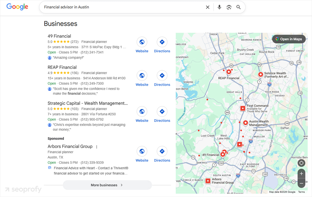312x197 pixels.
Task: Click Financial Advice with Heart ad text
Action: 91,170
